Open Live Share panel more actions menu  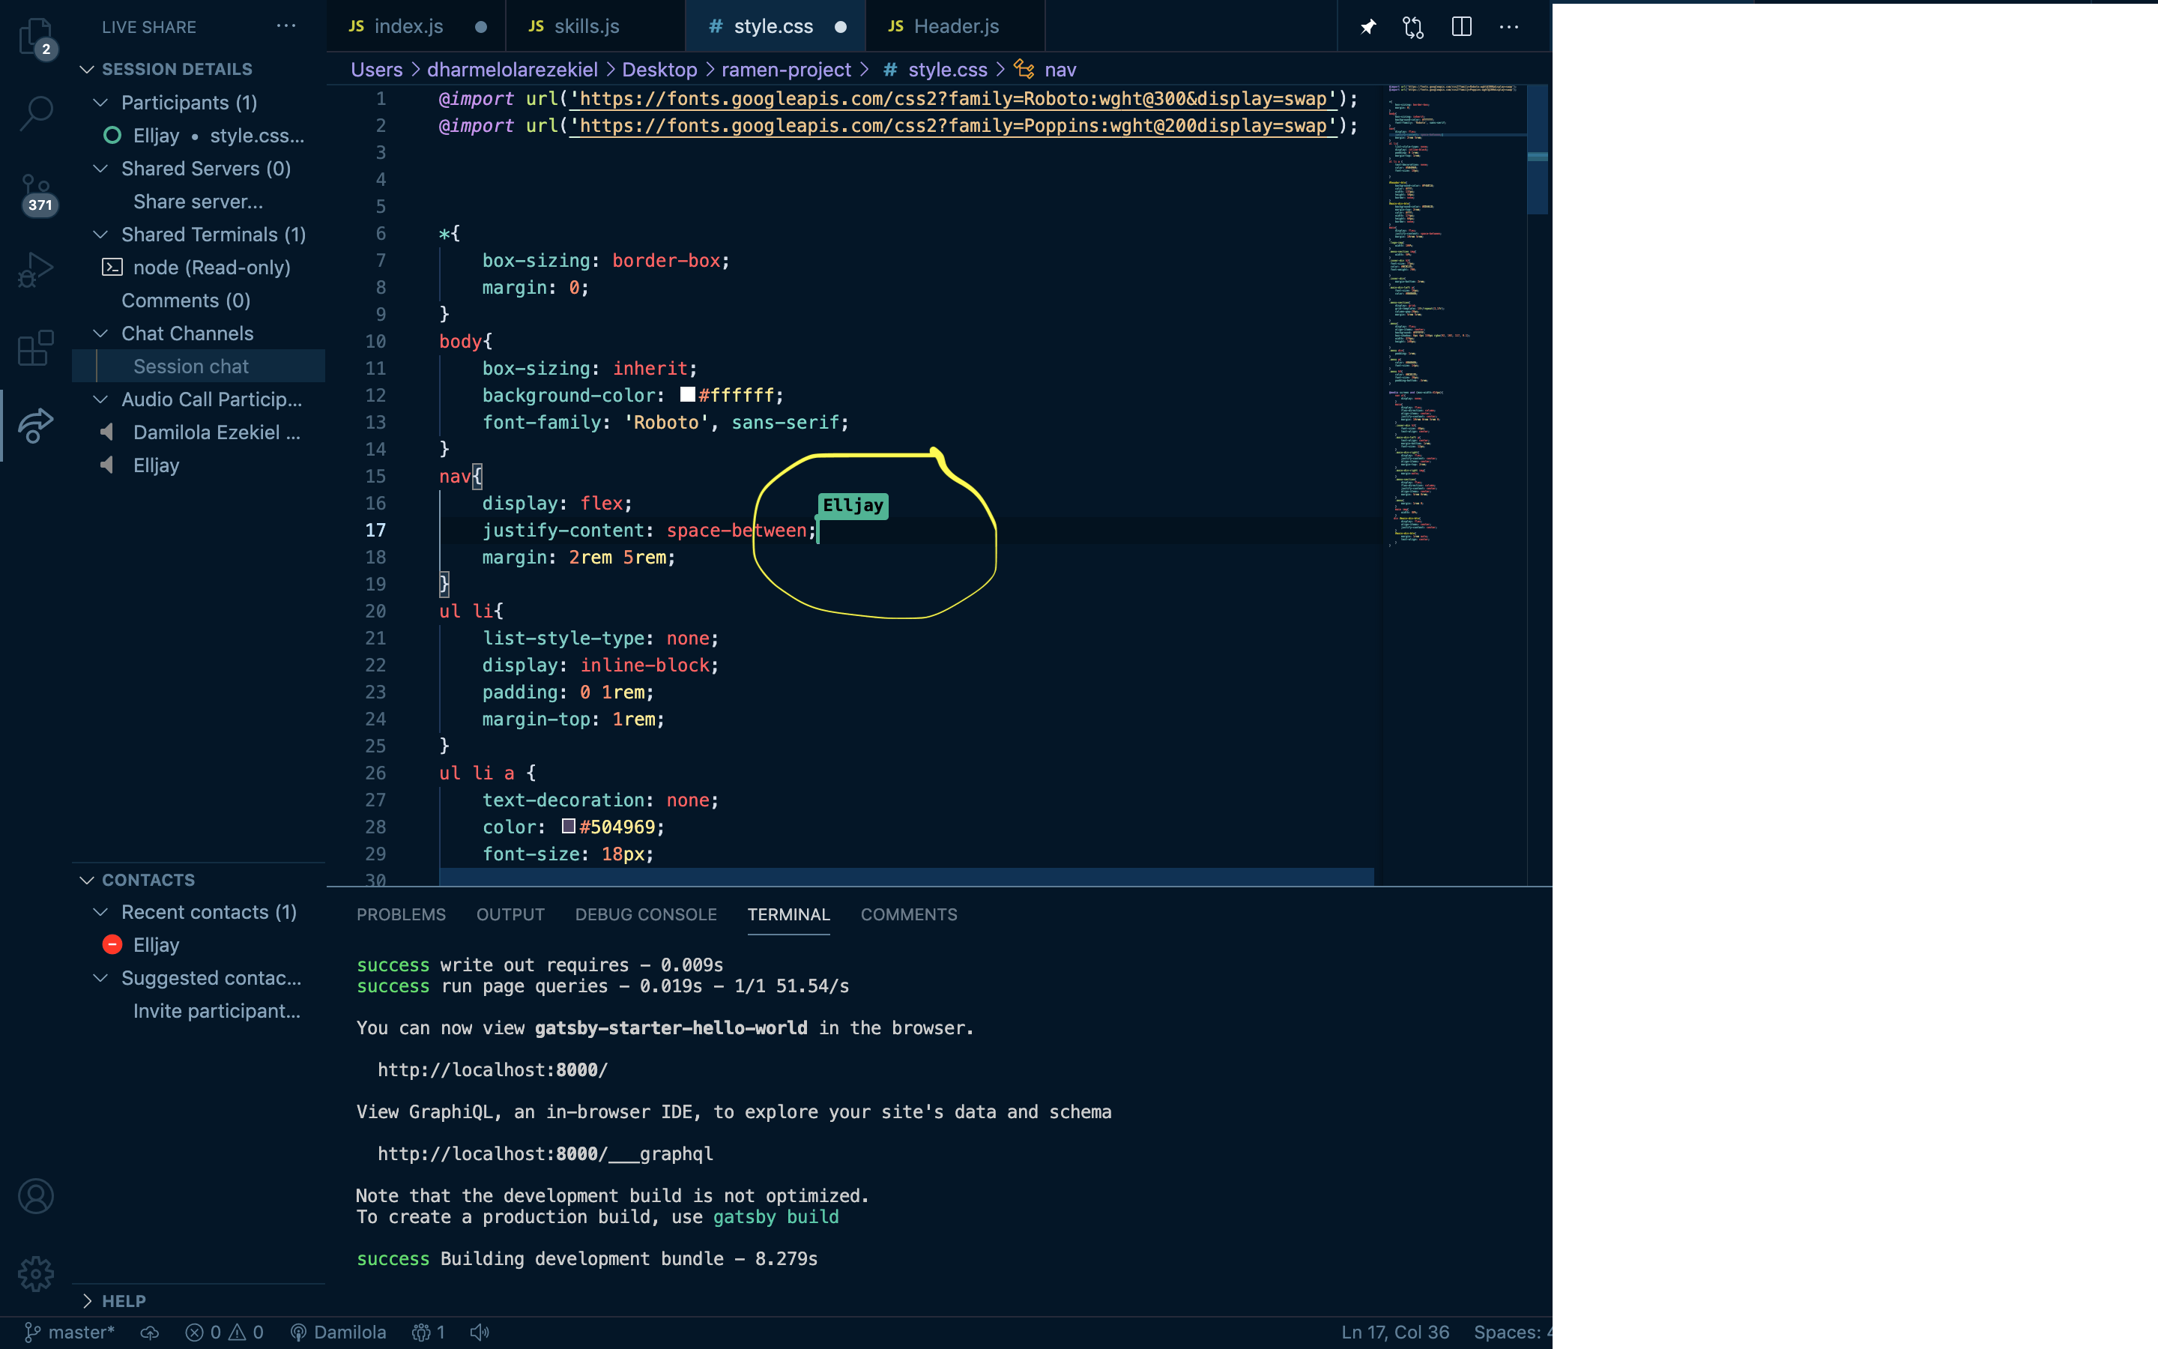286,26
